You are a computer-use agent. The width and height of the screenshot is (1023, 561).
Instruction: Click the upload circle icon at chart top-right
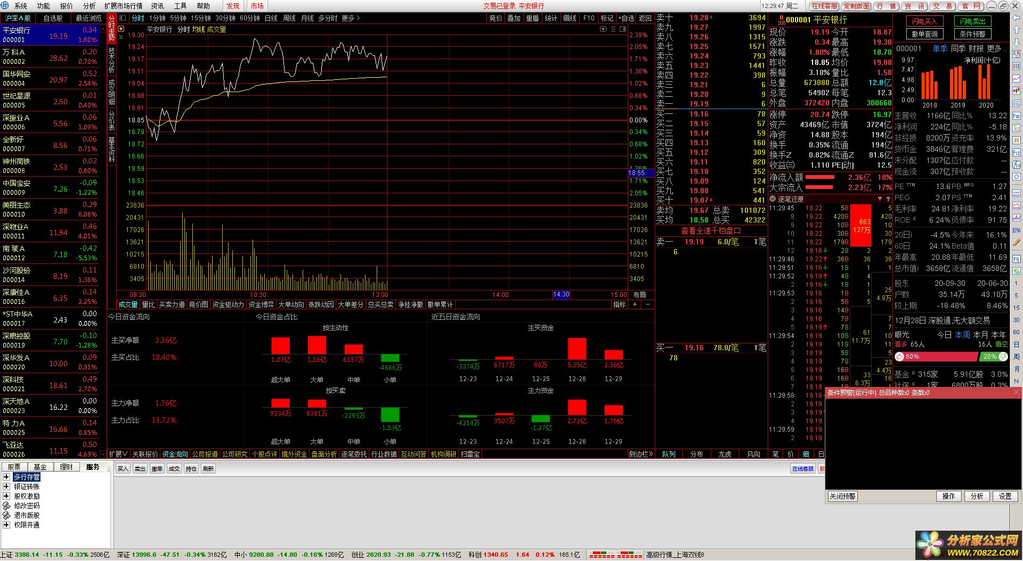coord(603,29)
